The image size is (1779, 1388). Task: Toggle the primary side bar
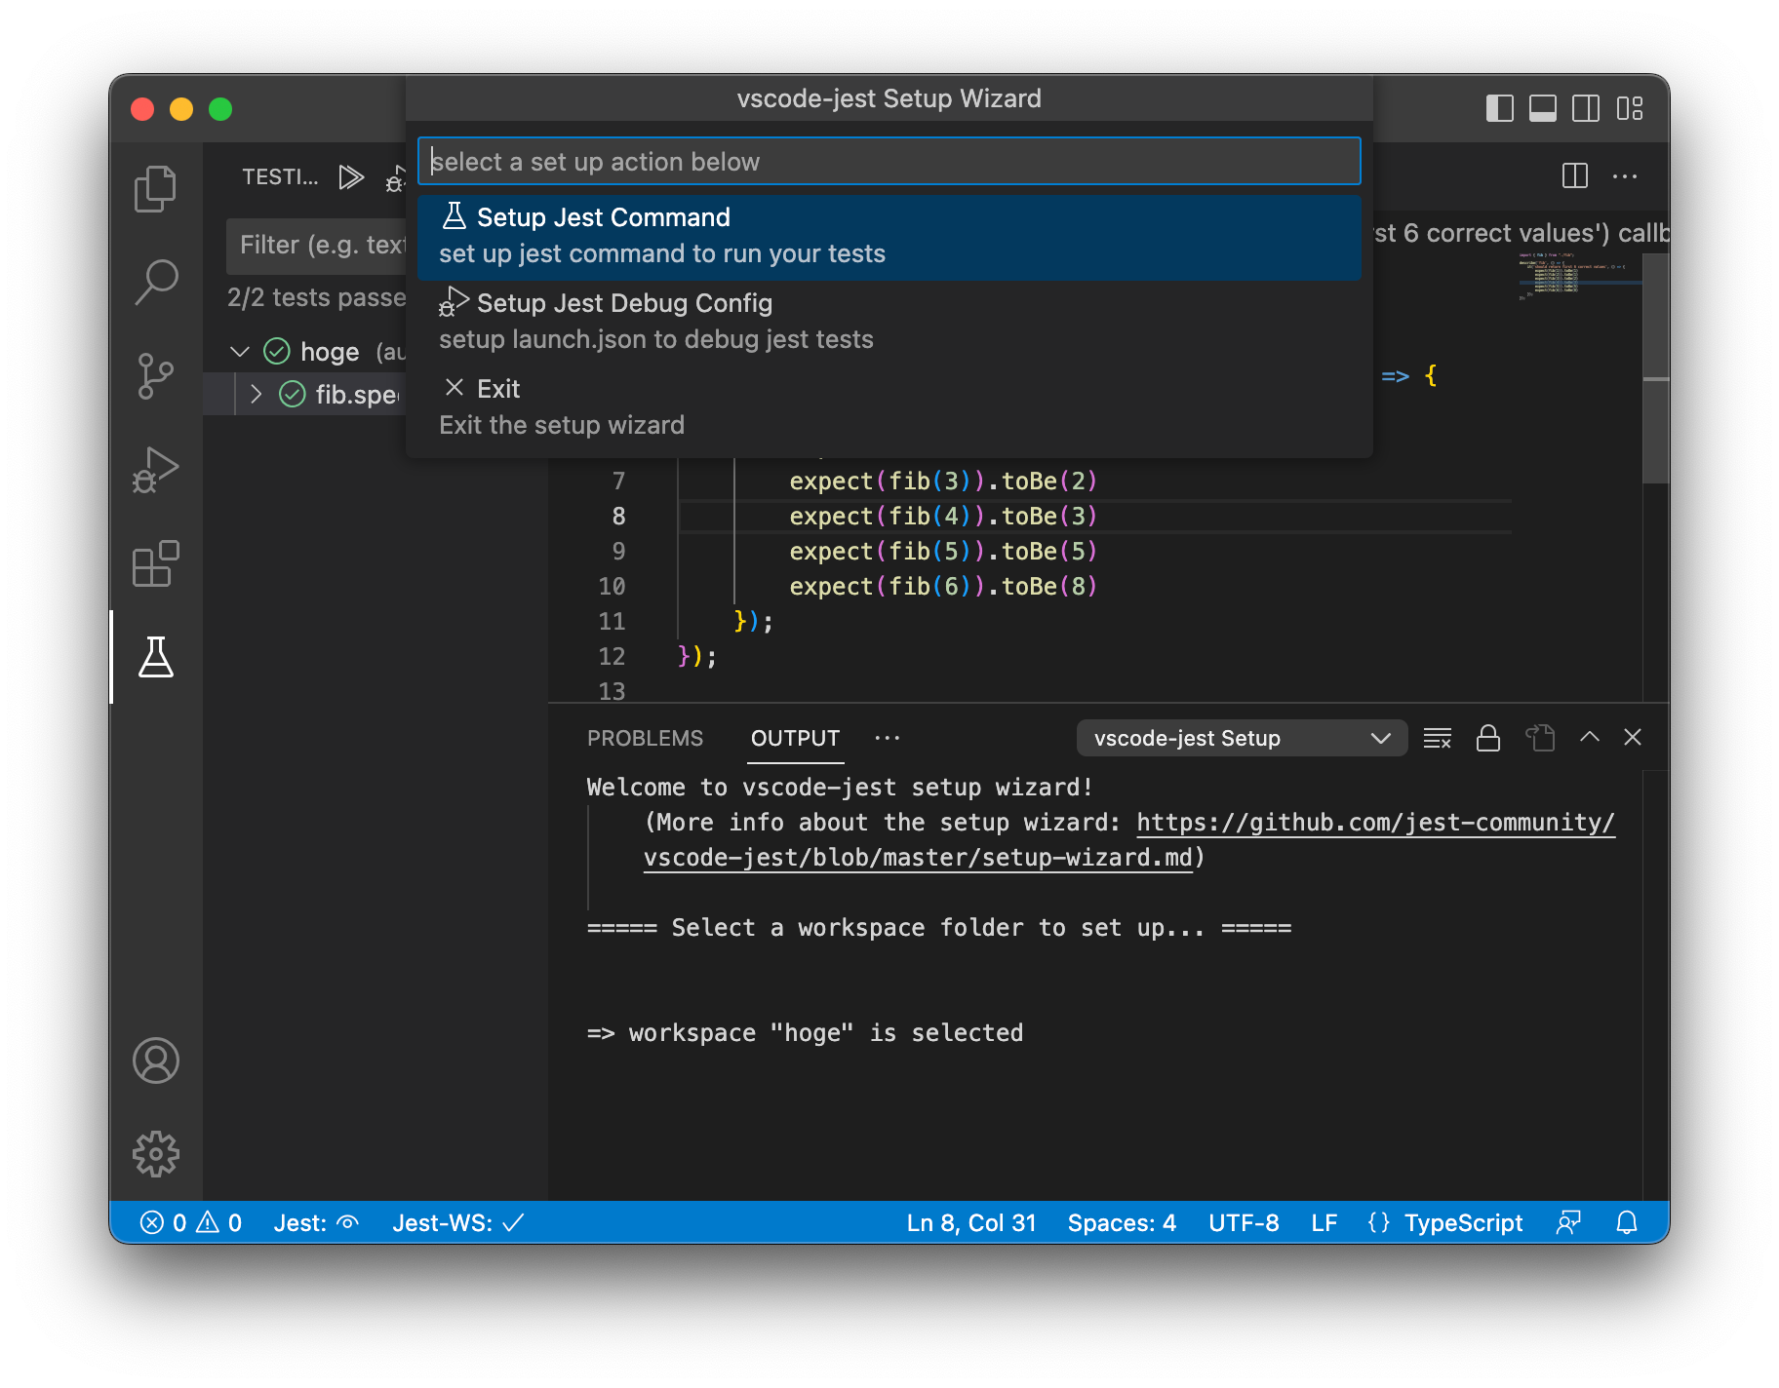click(x=1500, y=108)
